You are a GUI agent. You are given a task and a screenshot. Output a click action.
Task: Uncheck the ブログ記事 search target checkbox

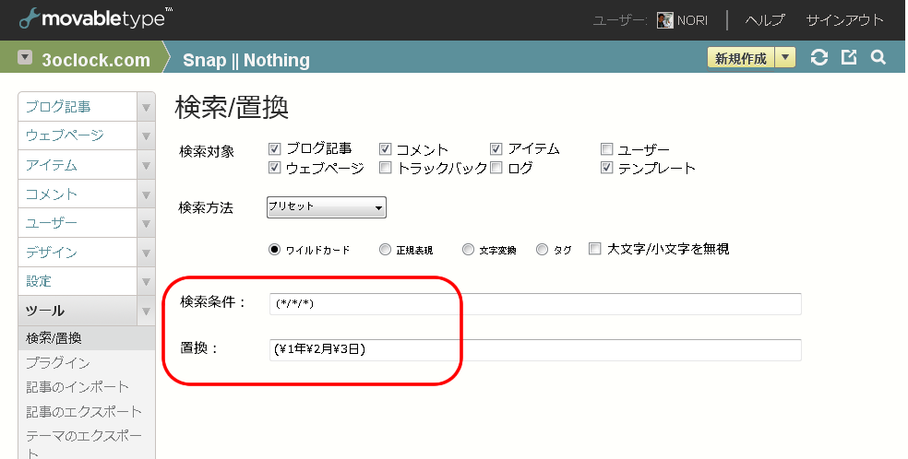click(274, 149)
